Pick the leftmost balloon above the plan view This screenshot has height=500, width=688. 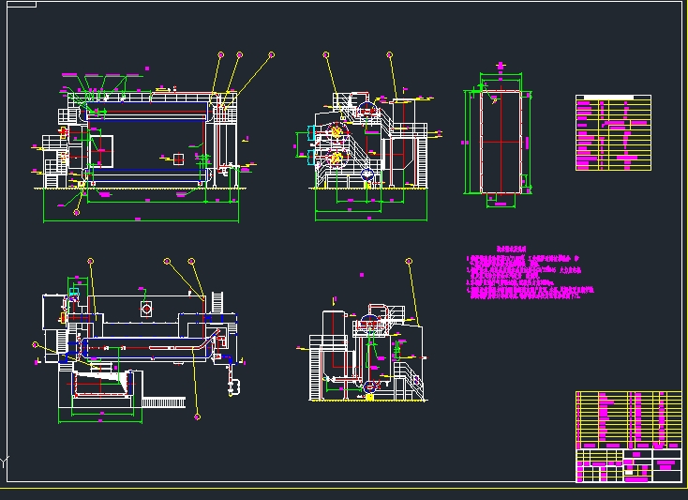tap(90, 261)
